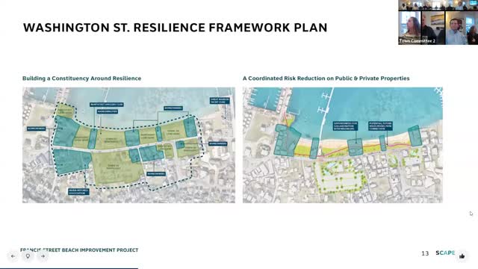Click 'Potential Future' path connection callout
The height and width of the screenshot is (269, 478).
pyautogui.click(x=380, y=126)
